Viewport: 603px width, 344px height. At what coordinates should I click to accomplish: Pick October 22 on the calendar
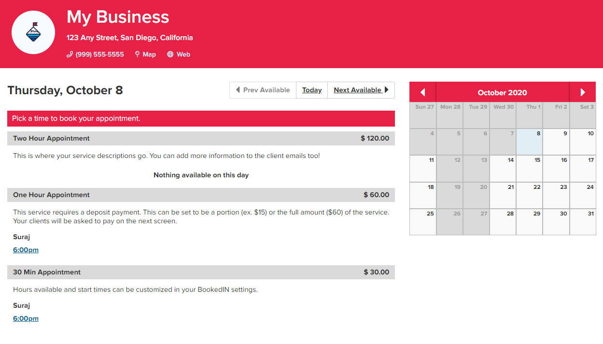coord(529,195)
